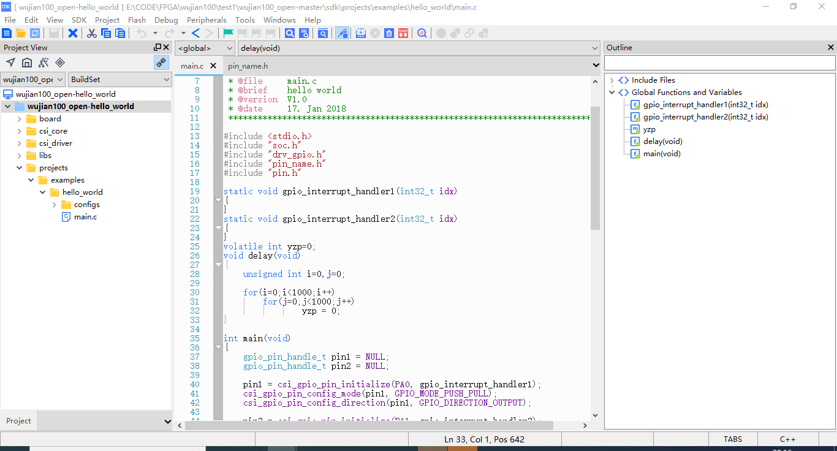Toggle bookmark with the green flag icon

[x=229, y=33]
